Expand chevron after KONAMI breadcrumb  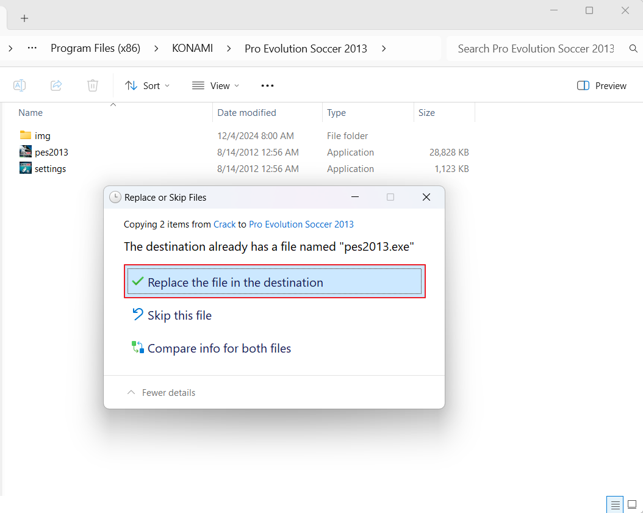[229, 49]
